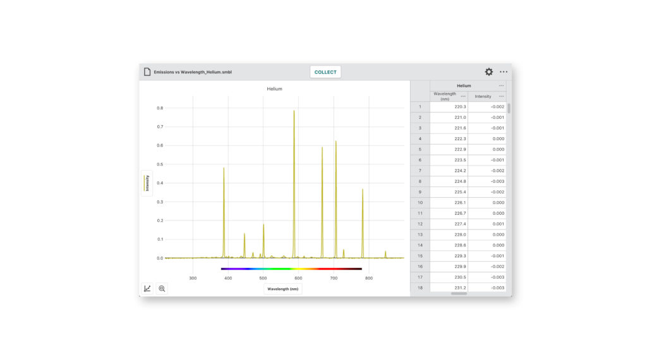Open the Helium data set options (⋯)
Screen dimensions: 647x364
(x=502, y=85)
